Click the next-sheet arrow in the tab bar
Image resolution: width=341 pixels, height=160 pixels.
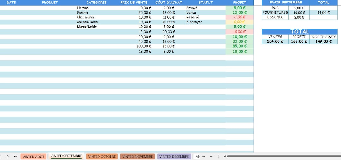point(8,156)
